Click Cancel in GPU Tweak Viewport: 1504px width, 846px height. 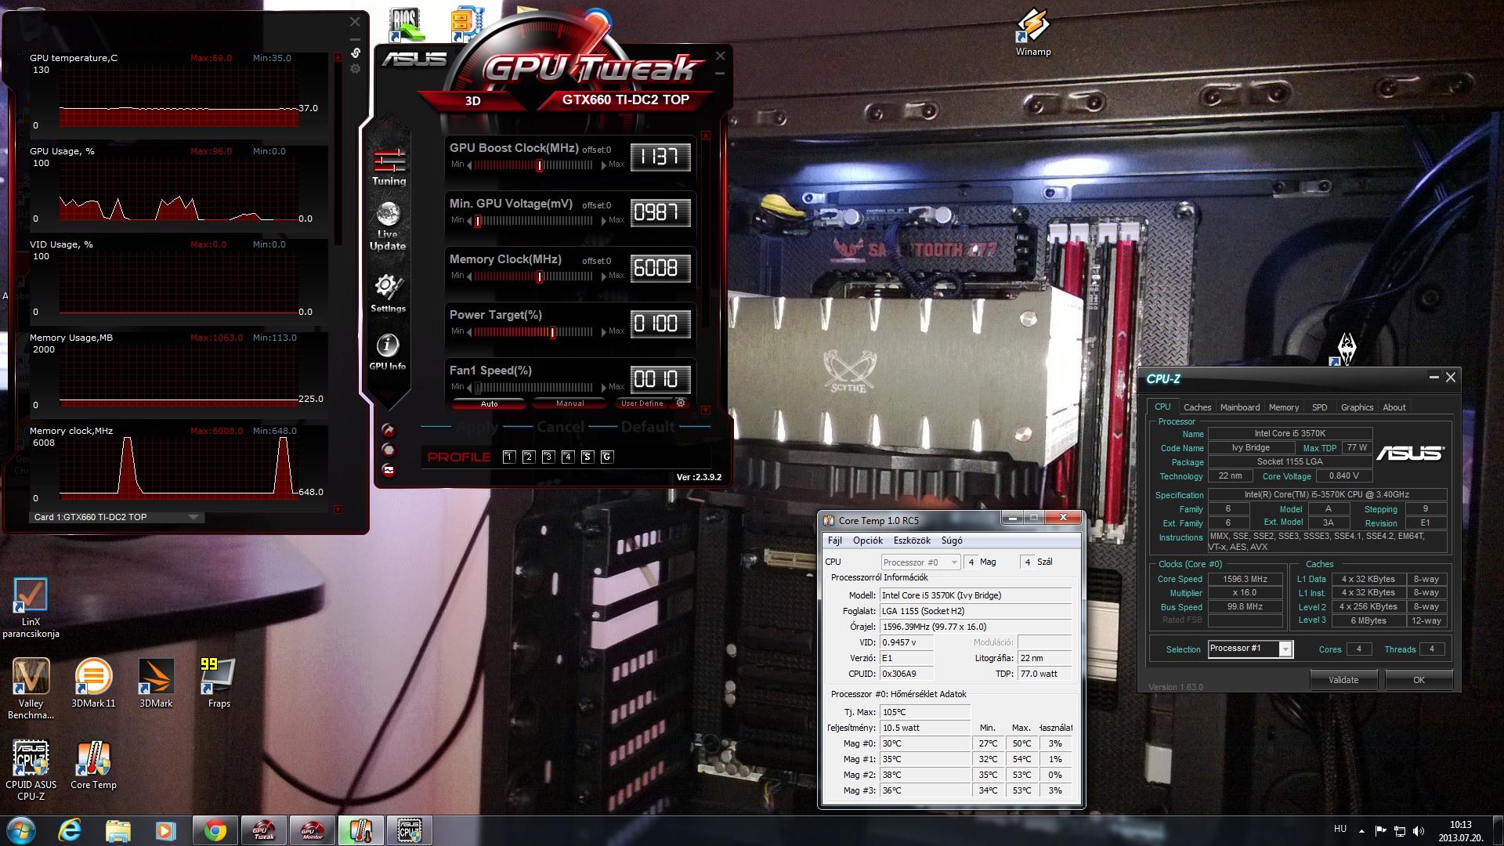[x=560, y=427]
